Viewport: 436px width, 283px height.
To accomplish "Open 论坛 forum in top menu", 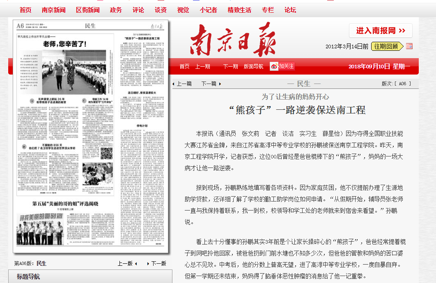I will (290, 10).
